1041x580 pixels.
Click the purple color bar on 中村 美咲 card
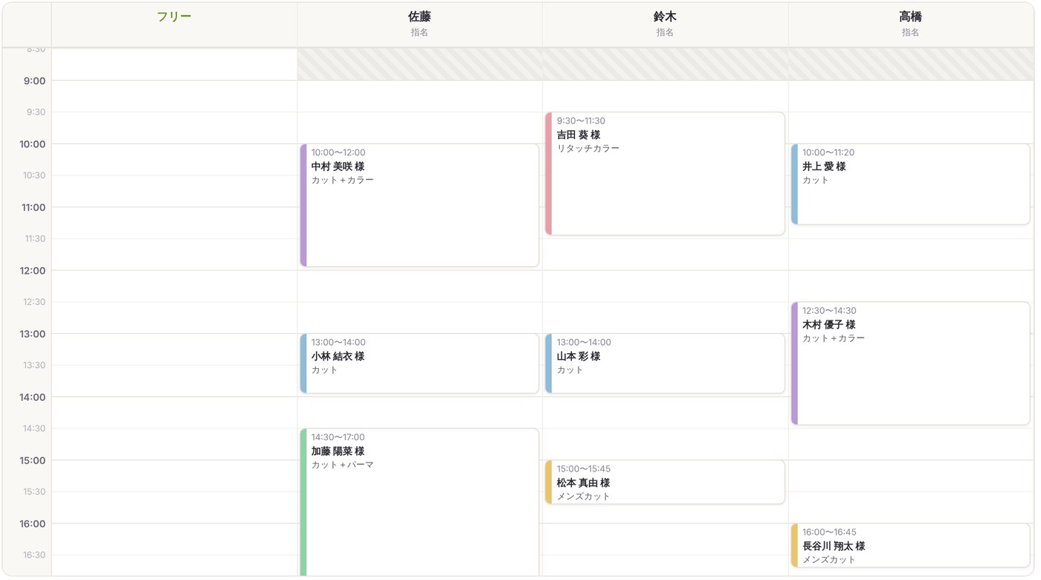pyautogui.click(x=303, y=205)
